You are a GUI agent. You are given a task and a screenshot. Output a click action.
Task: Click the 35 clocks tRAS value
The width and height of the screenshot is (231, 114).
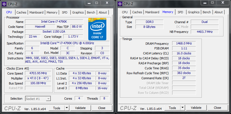tap(184, 68)
